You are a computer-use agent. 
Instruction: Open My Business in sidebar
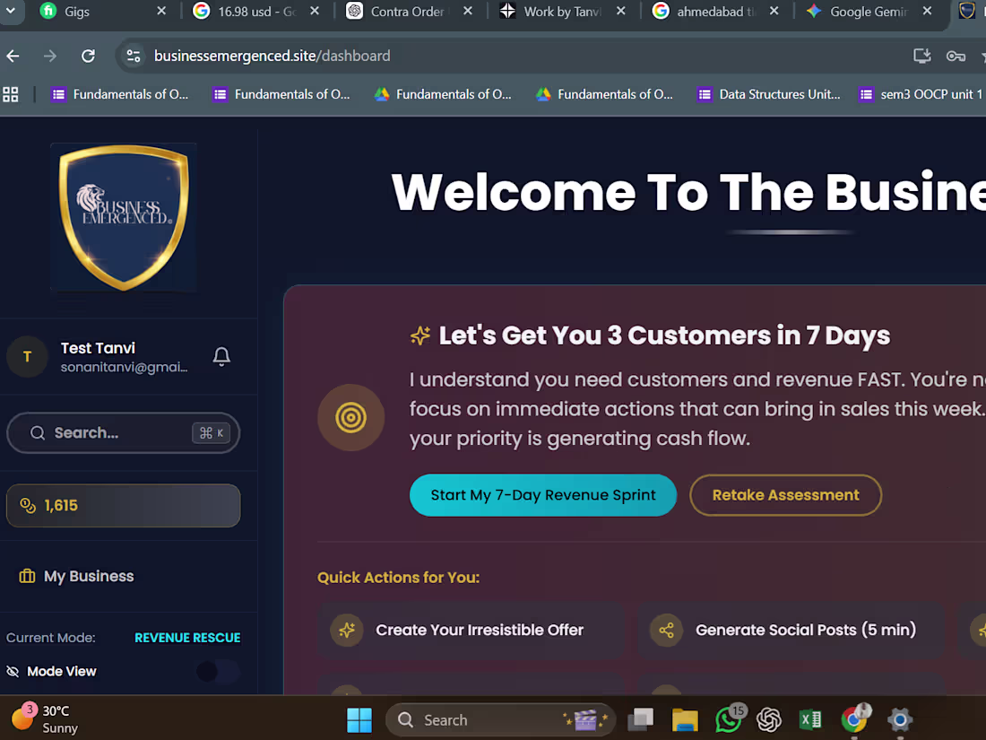coord(77,577)
